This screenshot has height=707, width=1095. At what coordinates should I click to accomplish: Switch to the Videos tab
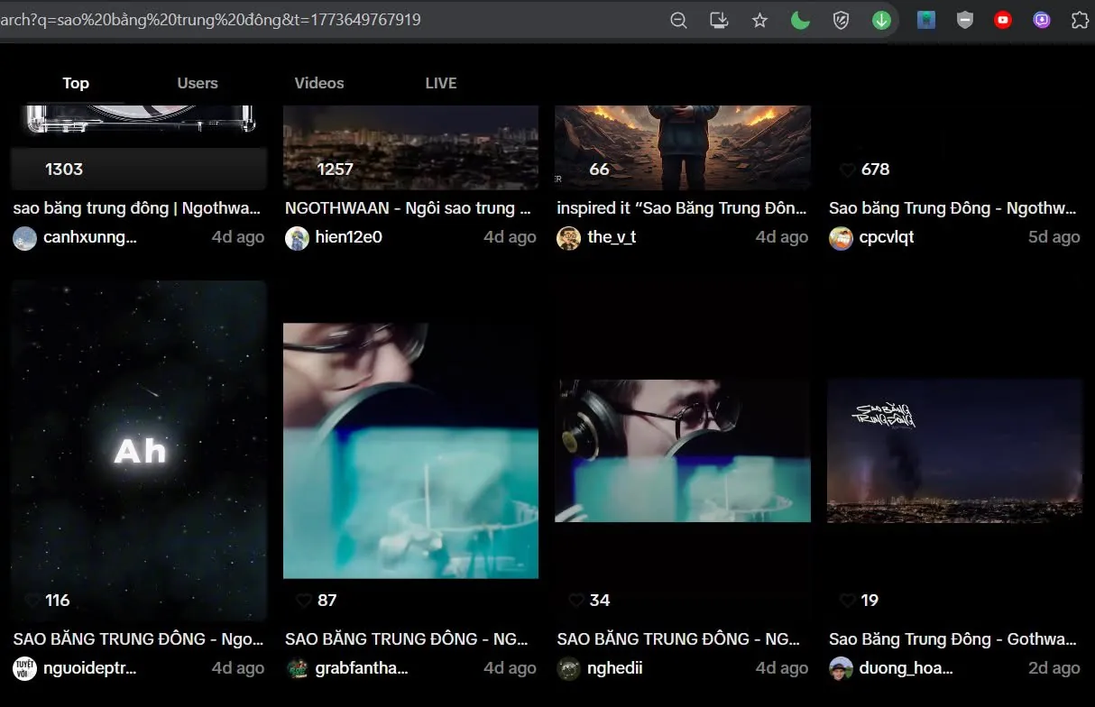coord(319,83)
